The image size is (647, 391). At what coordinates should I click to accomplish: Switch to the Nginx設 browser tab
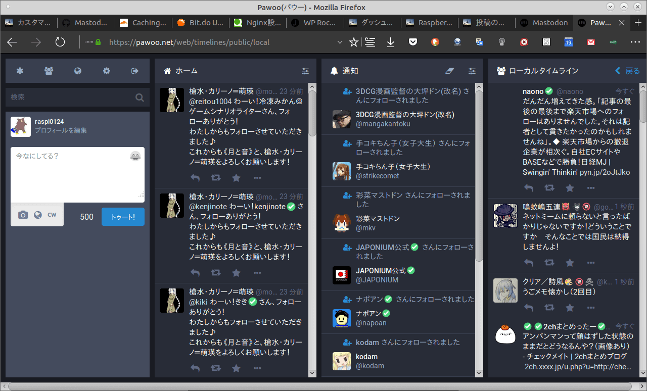pyautogui.click(x=258, y=23)
